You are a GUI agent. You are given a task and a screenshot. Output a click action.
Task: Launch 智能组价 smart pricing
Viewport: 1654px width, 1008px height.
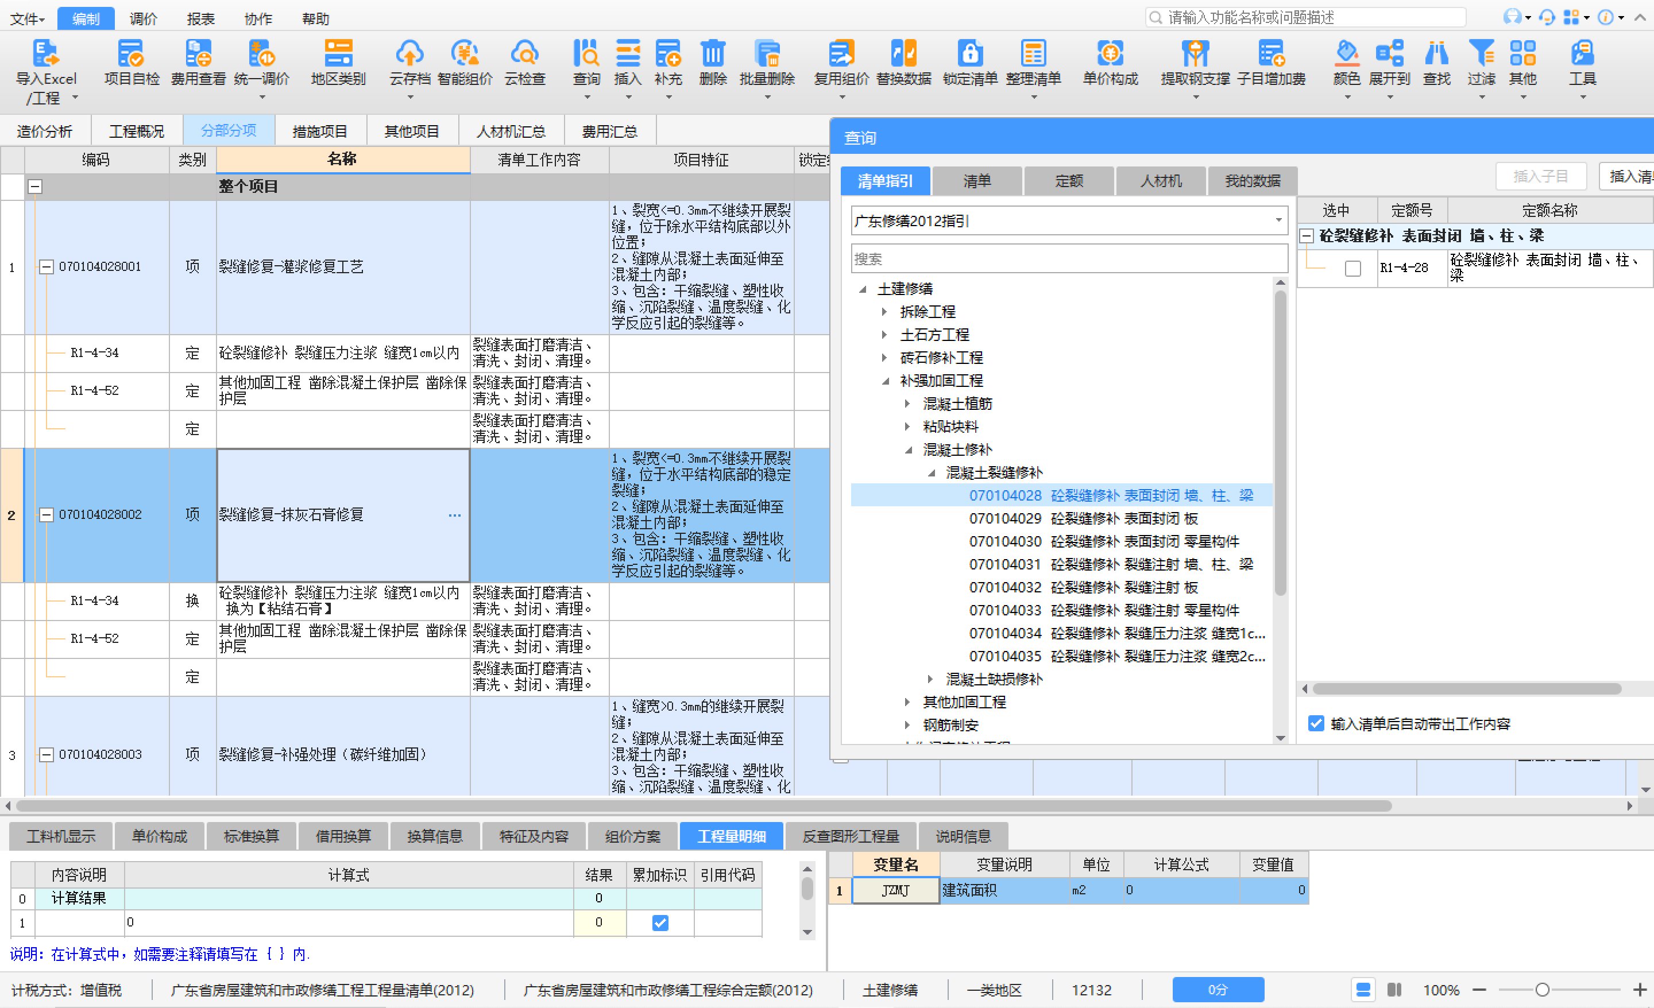(x=465, y=53)
